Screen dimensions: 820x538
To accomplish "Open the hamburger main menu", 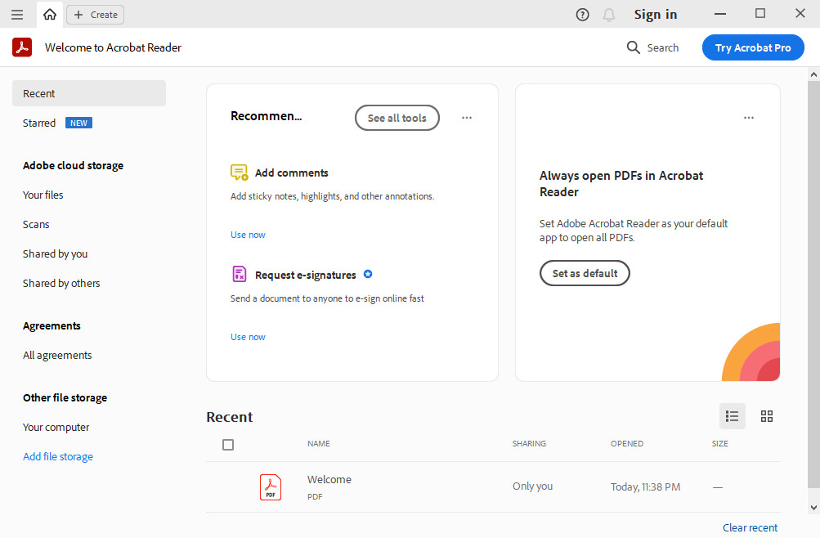I will (x=16, y=15).
